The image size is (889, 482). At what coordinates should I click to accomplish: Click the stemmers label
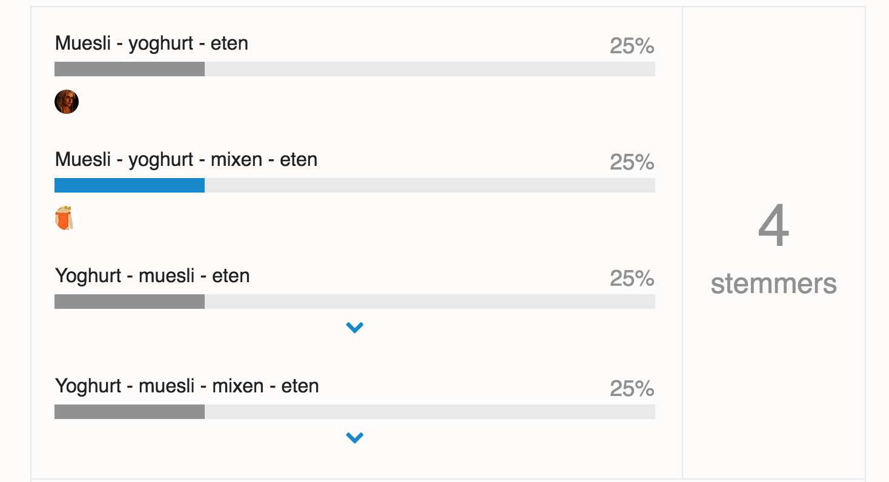pos(774,283)
